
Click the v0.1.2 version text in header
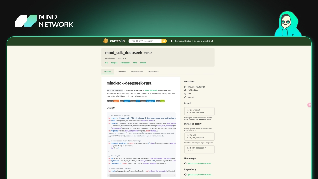tap(148, 53)
